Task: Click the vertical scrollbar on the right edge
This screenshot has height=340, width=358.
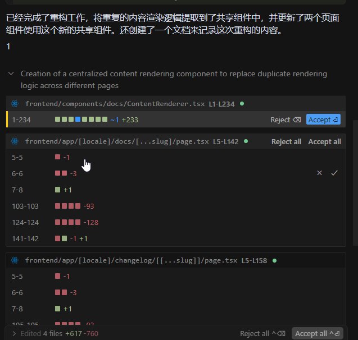Action: 355,182
